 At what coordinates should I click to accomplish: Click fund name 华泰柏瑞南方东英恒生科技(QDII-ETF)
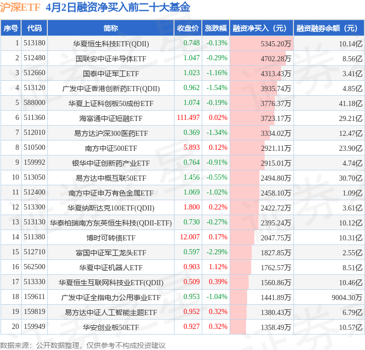click(x=111, y=223)
